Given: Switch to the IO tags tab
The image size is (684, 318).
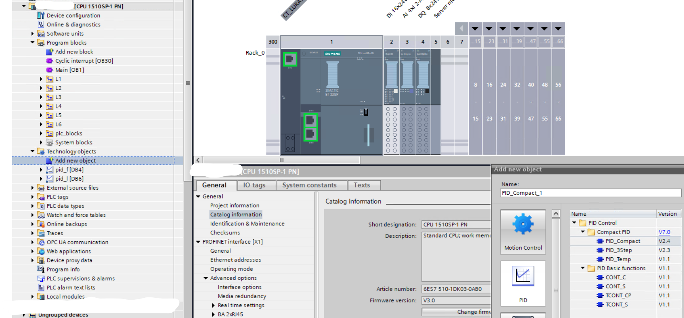Looking at the screenshot, I should (x=254, y=185).
